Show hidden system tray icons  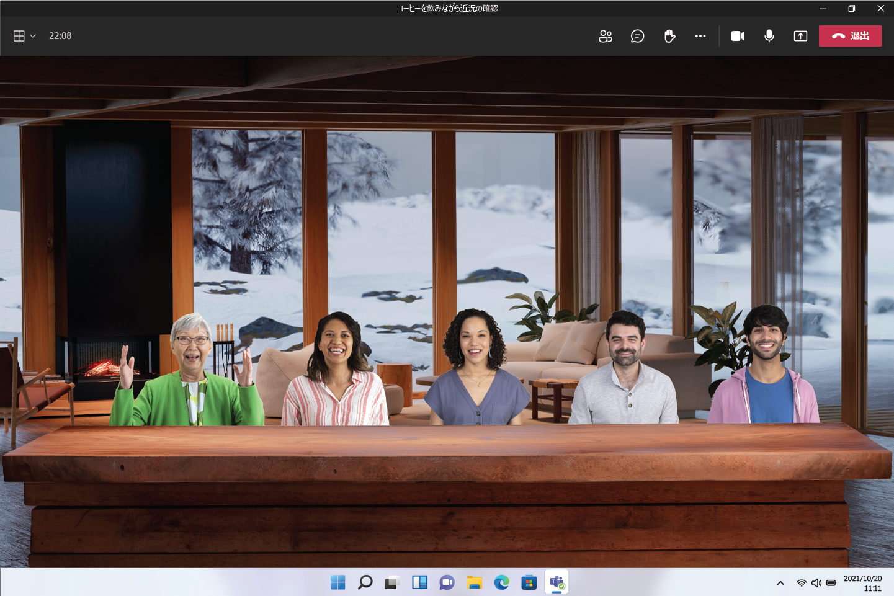[780, 583]
